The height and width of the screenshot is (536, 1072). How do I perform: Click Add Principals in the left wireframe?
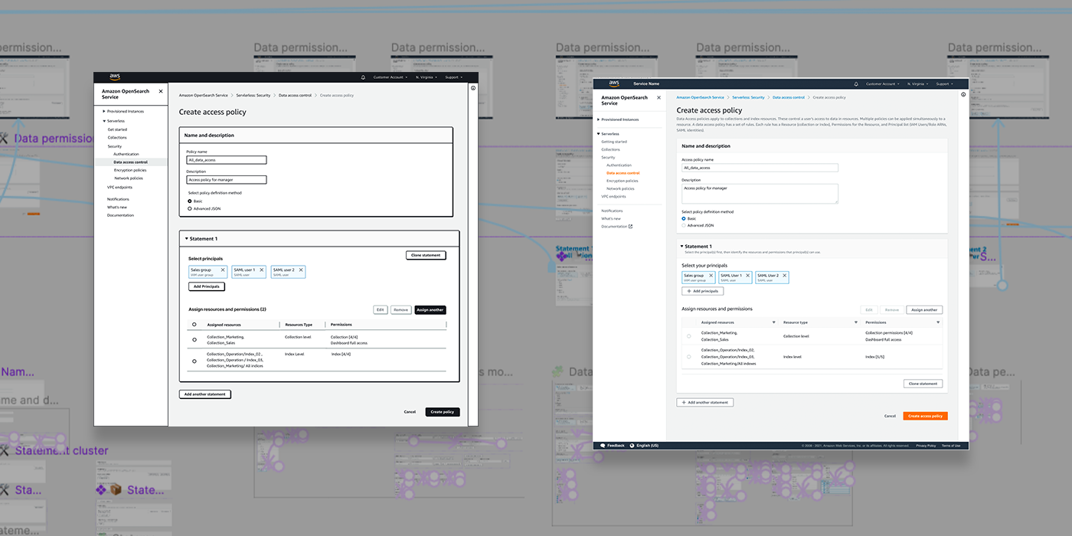coord(207,286)
